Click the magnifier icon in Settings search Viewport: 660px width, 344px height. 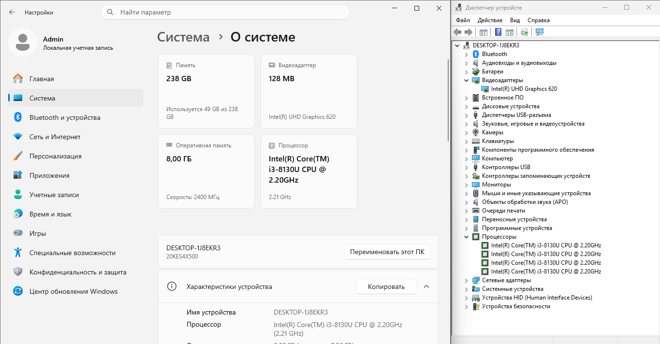coord(110,12)
